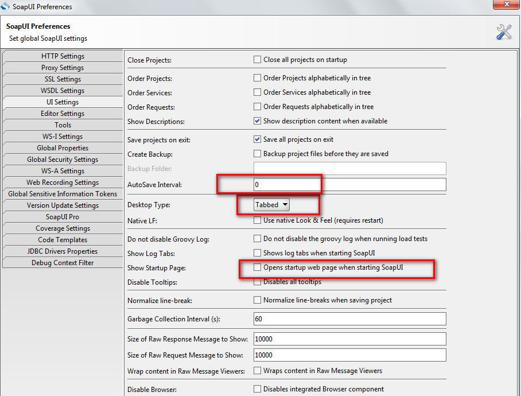
Task: Check Order Projects alphabetically in tree
Action: click(257, 77)
